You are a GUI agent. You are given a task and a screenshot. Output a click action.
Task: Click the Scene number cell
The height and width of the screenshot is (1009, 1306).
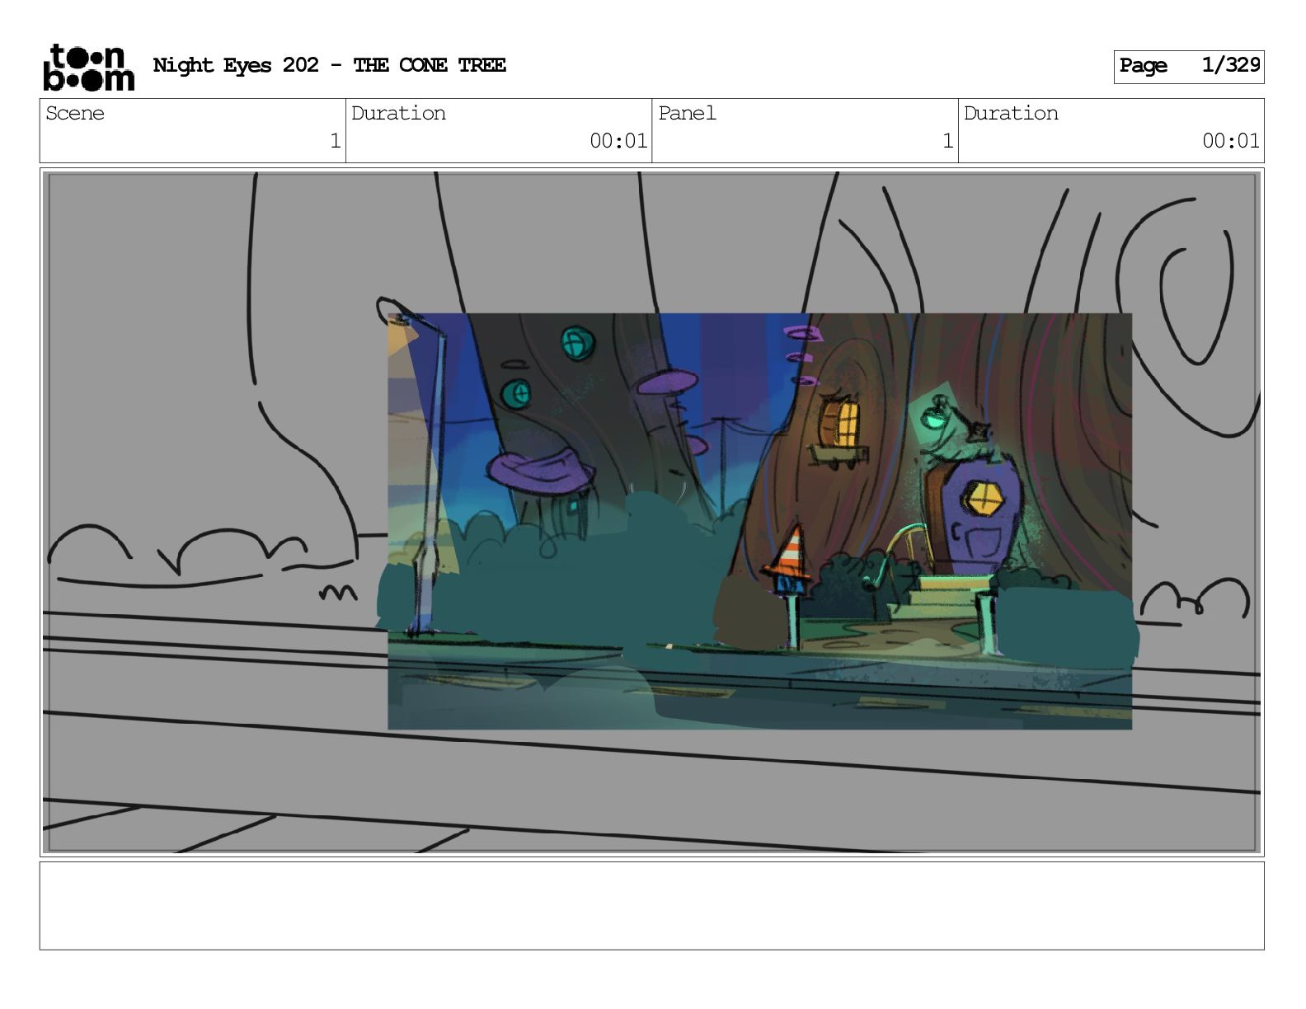coord(193,131)
